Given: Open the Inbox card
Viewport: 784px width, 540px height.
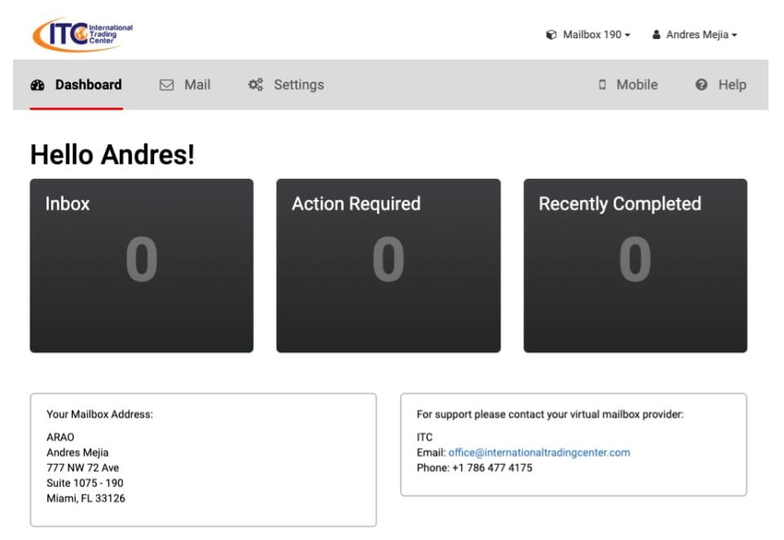Looking at the screenshot, I should point(141,265).
